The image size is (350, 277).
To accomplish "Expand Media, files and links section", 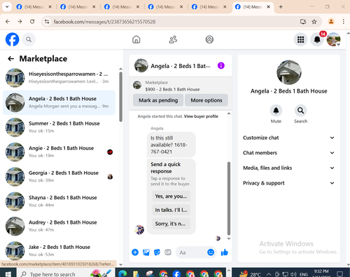I will click(x=288, y=168).
